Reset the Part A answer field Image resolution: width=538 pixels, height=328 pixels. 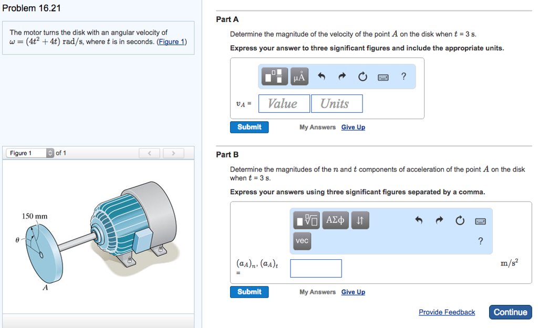(362, 76)
